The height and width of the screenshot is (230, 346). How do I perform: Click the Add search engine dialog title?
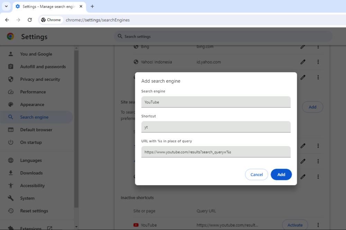(161, 81)
